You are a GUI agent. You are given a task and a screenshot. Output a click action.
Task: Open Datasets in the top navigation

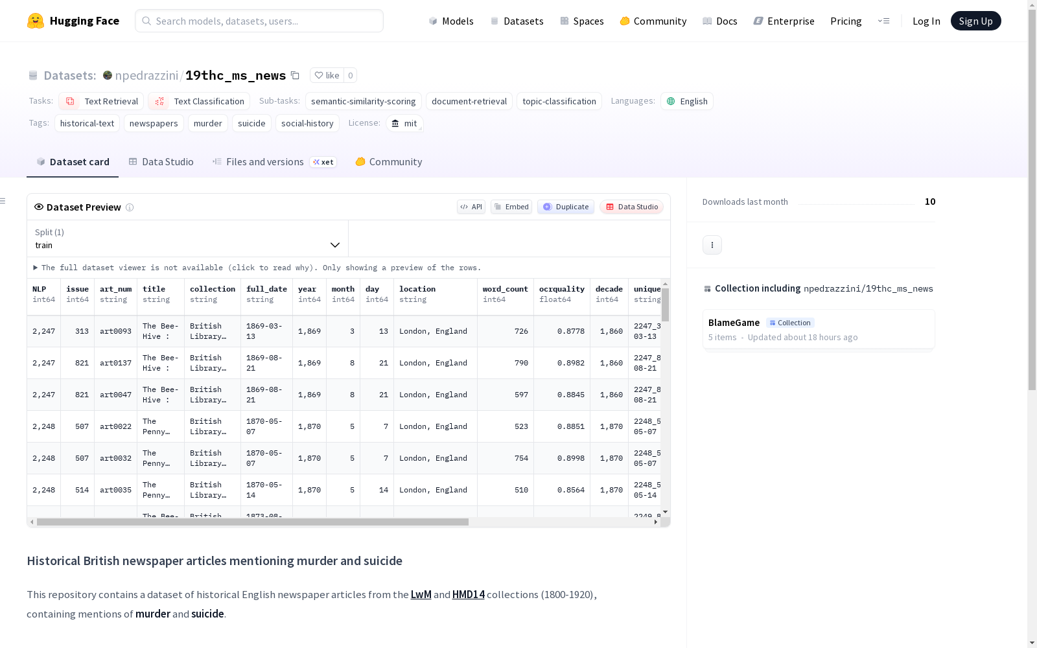[x=517, y=21]
